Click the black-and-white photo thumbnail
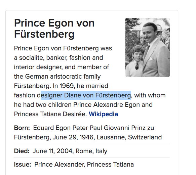 pyautogui.click(x=148, y=47)
